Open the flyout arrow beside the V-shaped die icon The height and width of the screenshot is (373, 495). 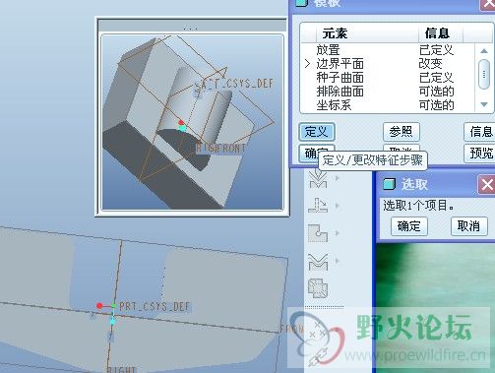pyautogui.click(x=337, y=261)
